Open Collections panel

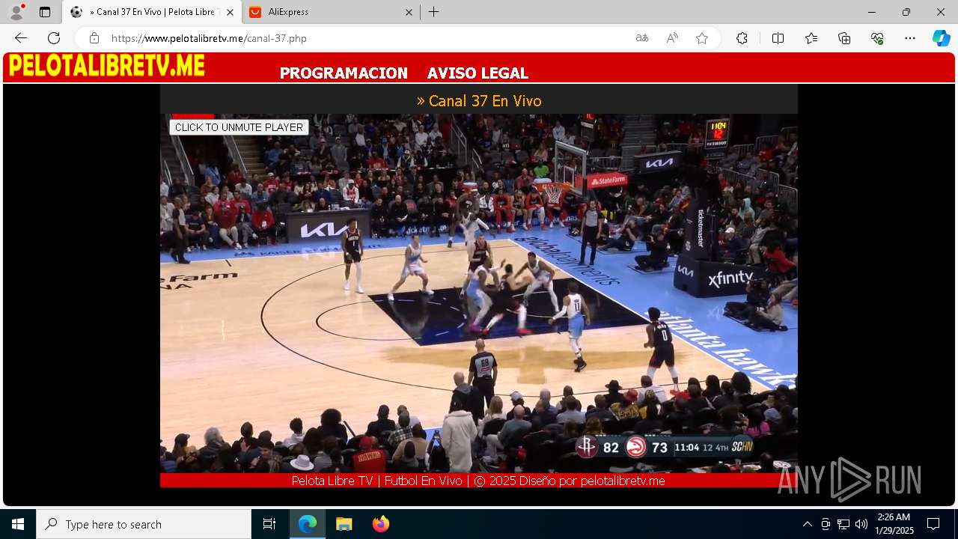tap(844, 38)
